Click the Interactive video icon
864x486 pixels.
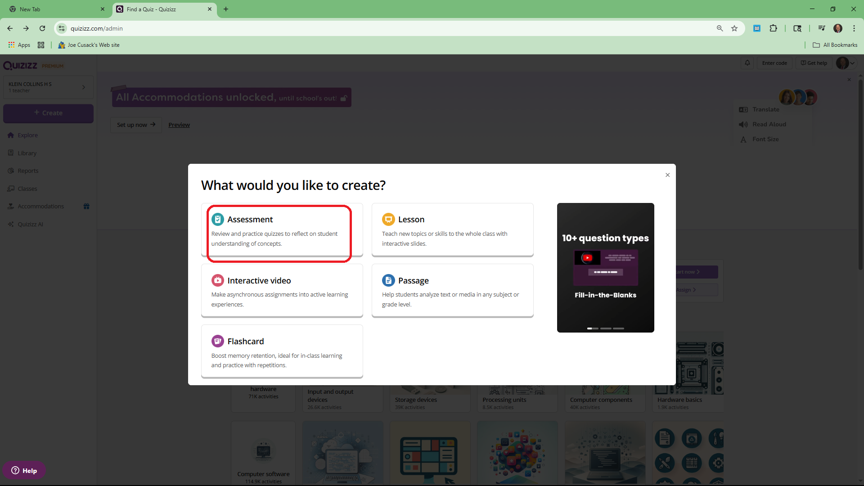pos(217,280)
